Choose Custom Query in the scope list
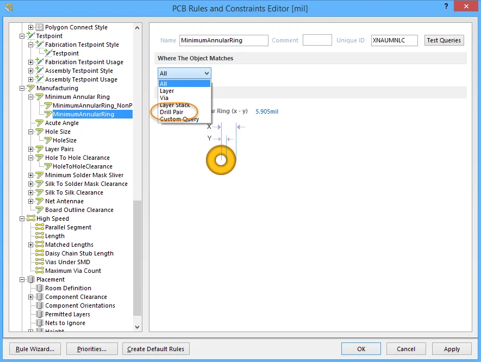 tap(184, 119)
